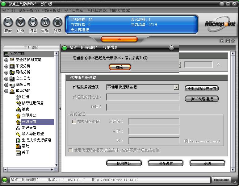Open the 安全(E) menu
This screenshot has width=239, height=186.
tap(9, 10)
